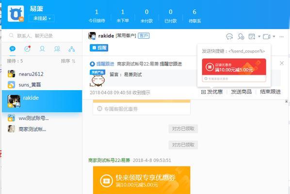Open the recent history clock tab
The height and width of the screenshot is (194, 290).
[x=27, y=49]
